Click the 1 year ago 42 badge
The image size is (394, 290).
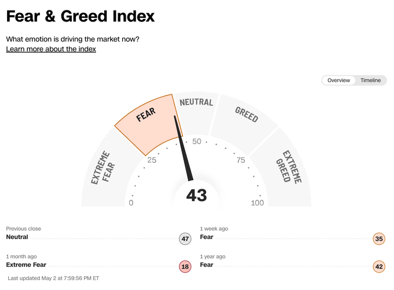coord(379,267)
